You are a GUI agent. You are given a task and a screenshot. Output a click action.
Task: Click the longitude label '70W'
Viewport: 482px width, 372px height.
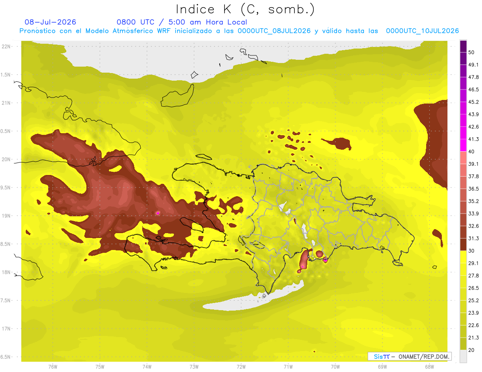tap(335, 367)
